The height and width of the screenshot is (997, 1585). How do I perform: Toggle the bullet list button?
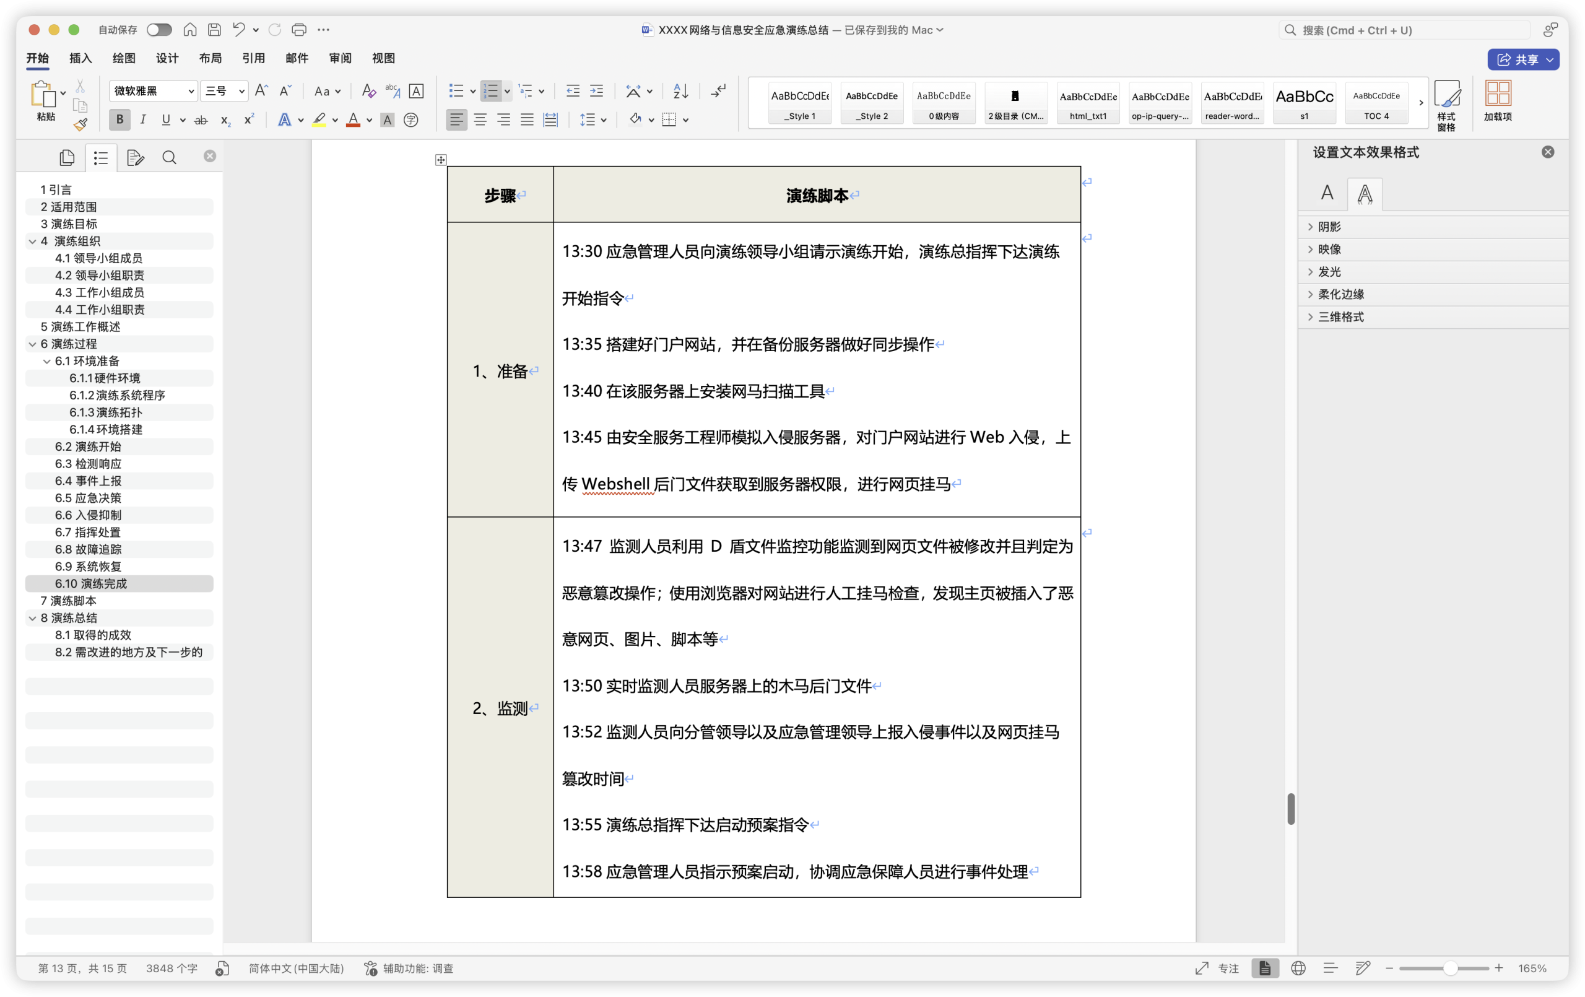[x=456, y=91]
